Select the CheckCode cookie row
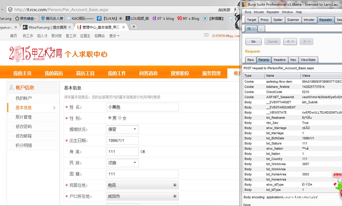 click(x=292, y=92)
